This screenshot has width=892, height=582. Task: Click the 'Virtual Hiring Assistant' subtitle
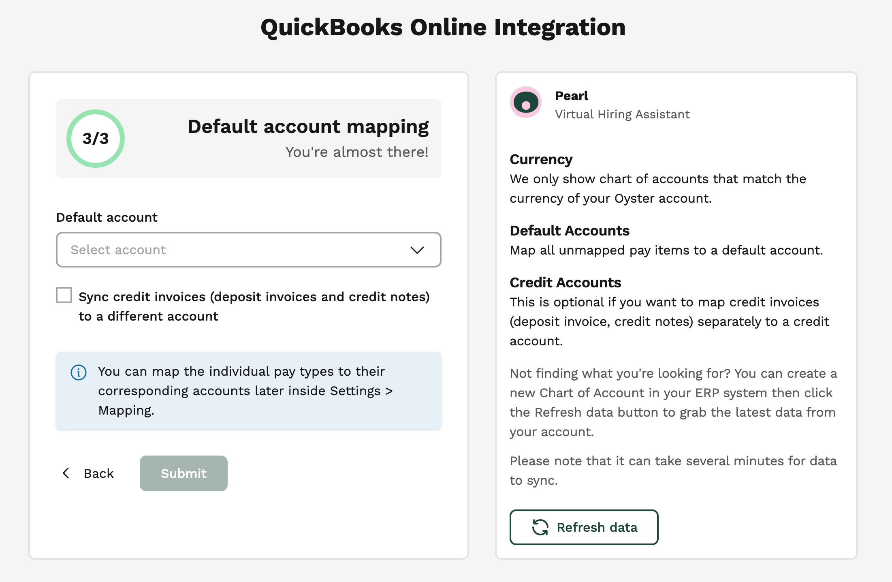[622, 114]
